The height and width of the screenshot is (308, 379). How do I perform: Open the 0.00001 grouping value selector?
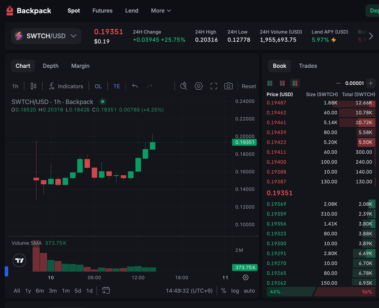pos(354,83)
